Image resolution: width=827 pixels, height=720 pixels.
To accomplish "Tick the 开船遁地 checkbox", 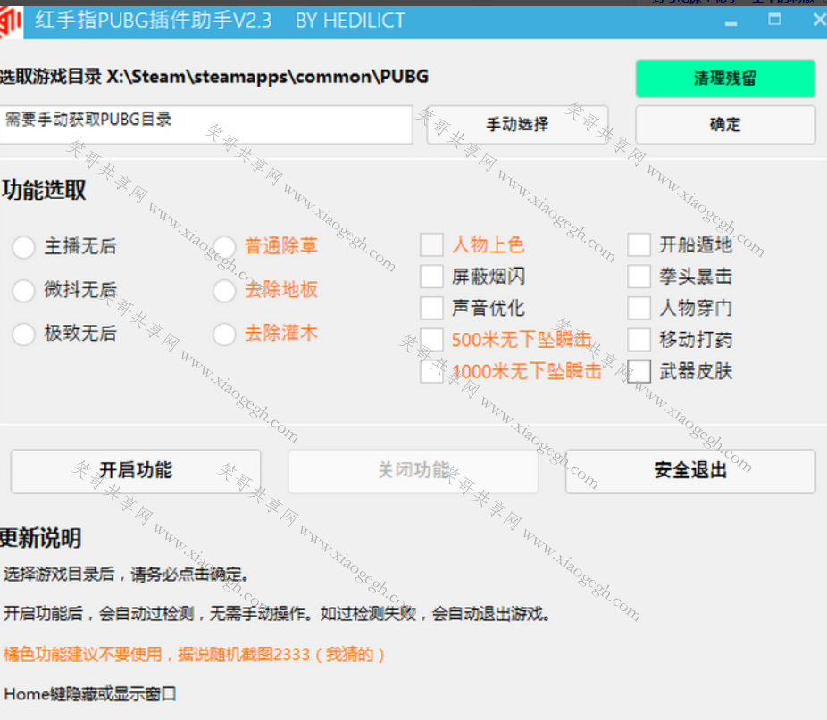I will [639, 245].
